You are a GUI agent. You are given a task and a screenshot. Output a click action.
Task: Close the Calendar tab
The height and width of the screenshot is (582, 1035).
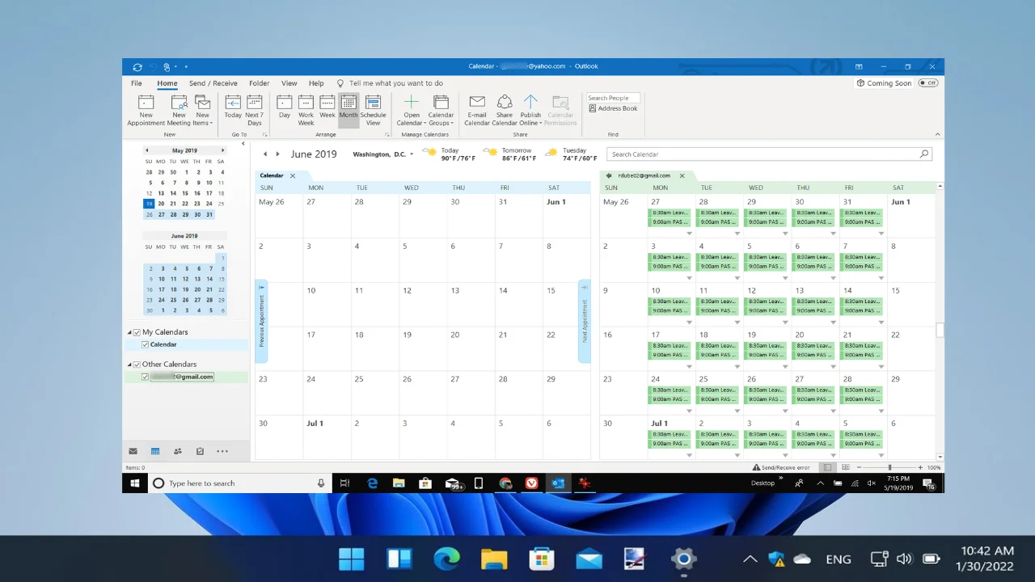[x=293, y=175]
